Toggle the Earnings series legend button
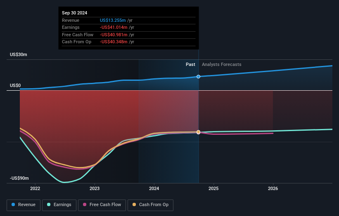 pos(59,205)
